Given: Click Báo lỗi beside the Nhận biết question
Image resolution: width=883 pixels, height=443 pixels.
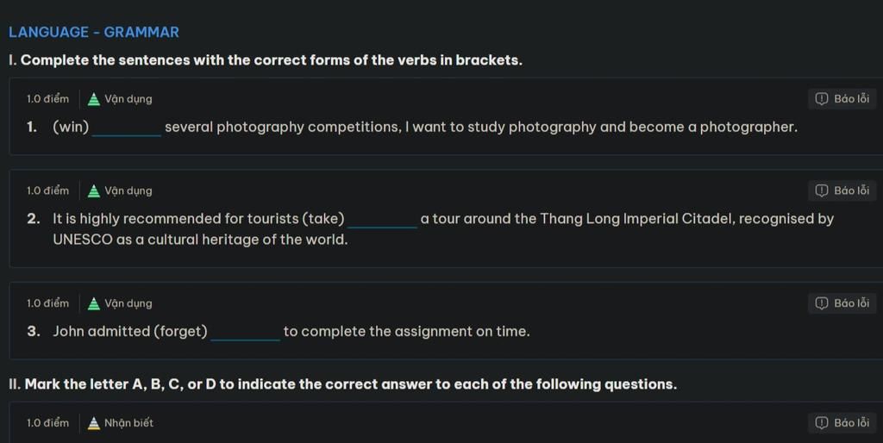Looking at the screenshot, I should pyautogui.click(x=842, y=423).
